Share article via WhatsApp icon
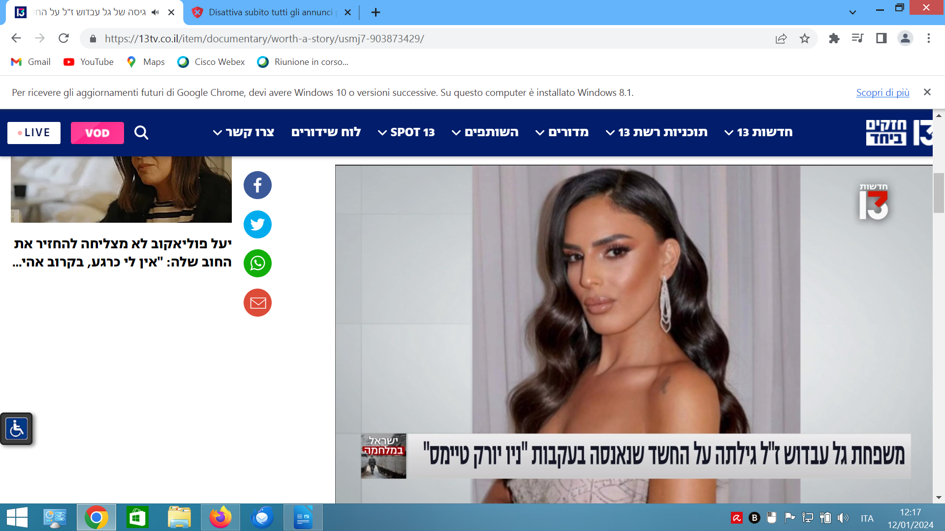945x531 pixels. 257,264
